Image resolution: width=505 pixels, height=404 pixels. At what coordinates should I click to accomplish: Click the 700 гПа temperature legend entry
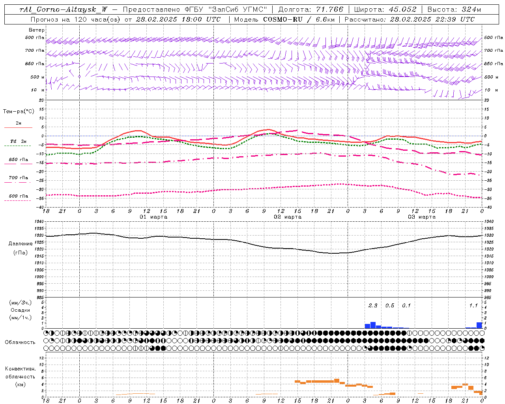click(x=18, y=178)
